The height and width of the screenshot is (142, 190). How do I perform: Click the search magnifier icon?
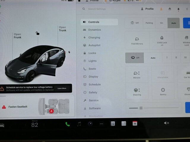[x=84, y=9]
